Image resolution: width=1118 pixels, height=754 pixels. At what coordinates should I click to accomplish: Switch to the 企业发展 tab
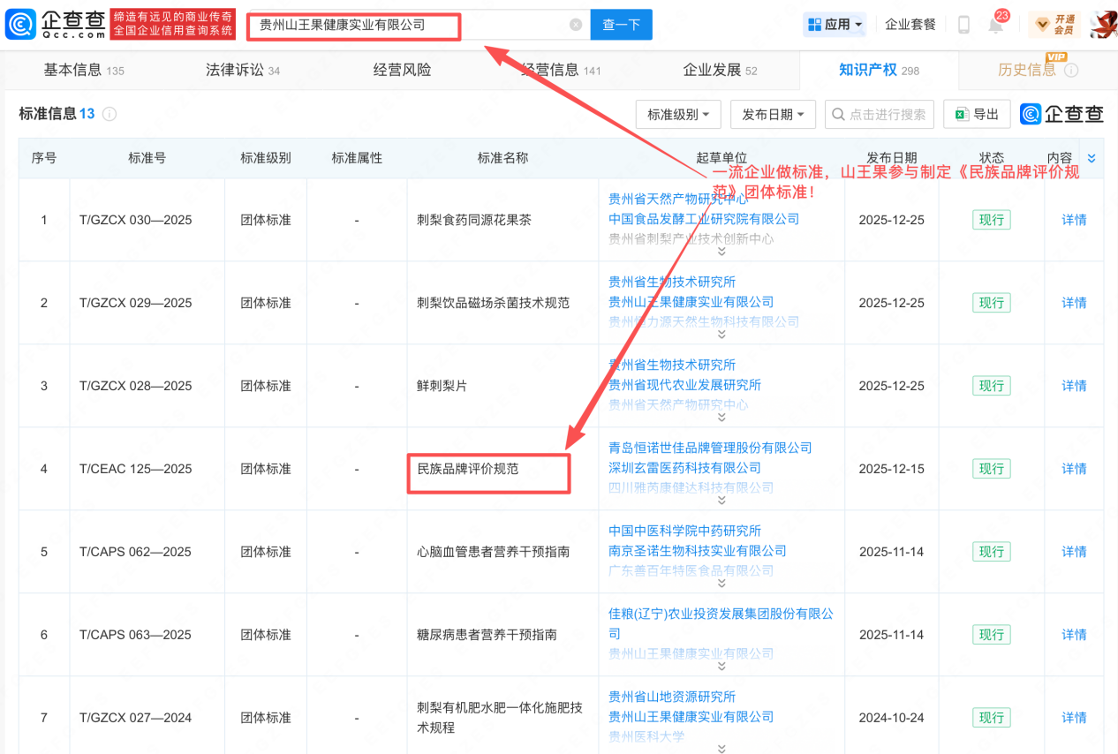(x=720, y=70)
